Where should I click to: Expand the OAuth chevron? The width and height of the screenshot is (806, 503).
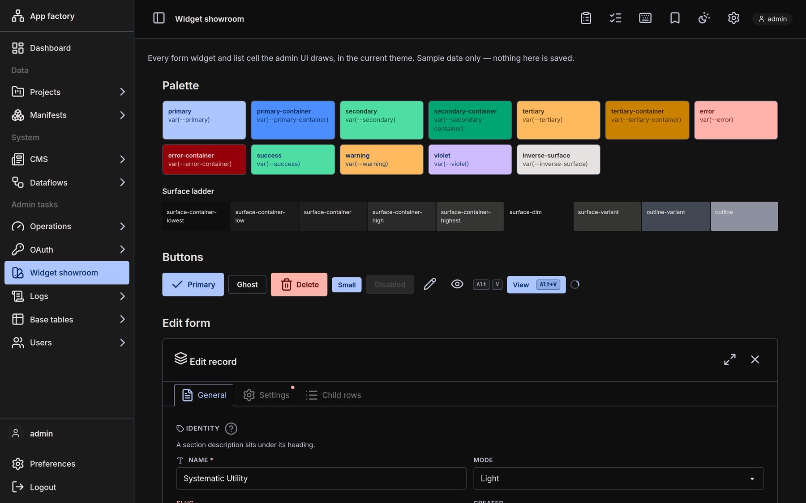pyautogui.click(x=122, y=249)
